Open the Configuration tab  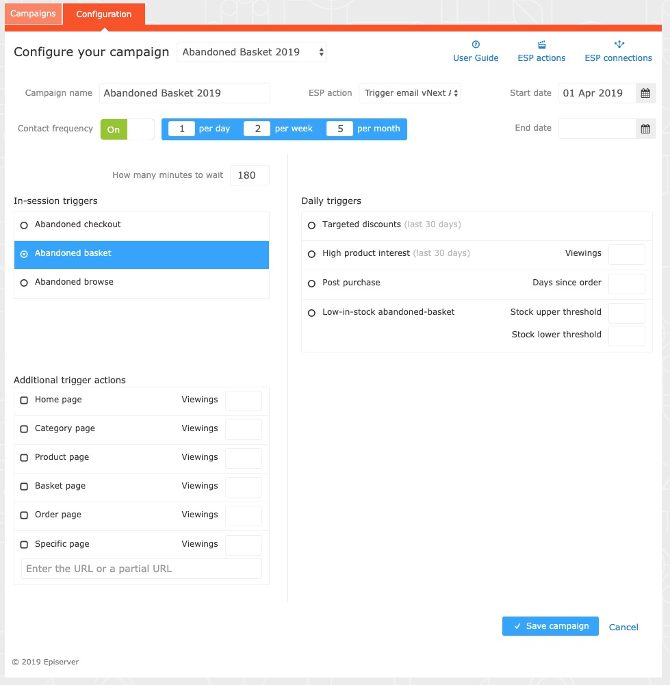tap(104, 14)
